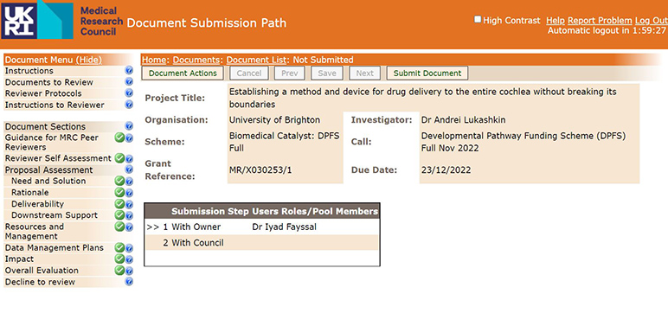
Task: Enable the High Contrast checkbox
Action: click(x=478, y=19)
